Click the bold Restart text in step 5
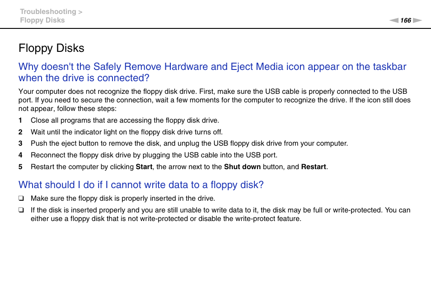The height and width of the screenshot is (304, 431). pos(314,166)
